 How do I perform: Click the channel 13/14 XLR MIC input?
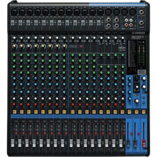click(x=108, y=12)
